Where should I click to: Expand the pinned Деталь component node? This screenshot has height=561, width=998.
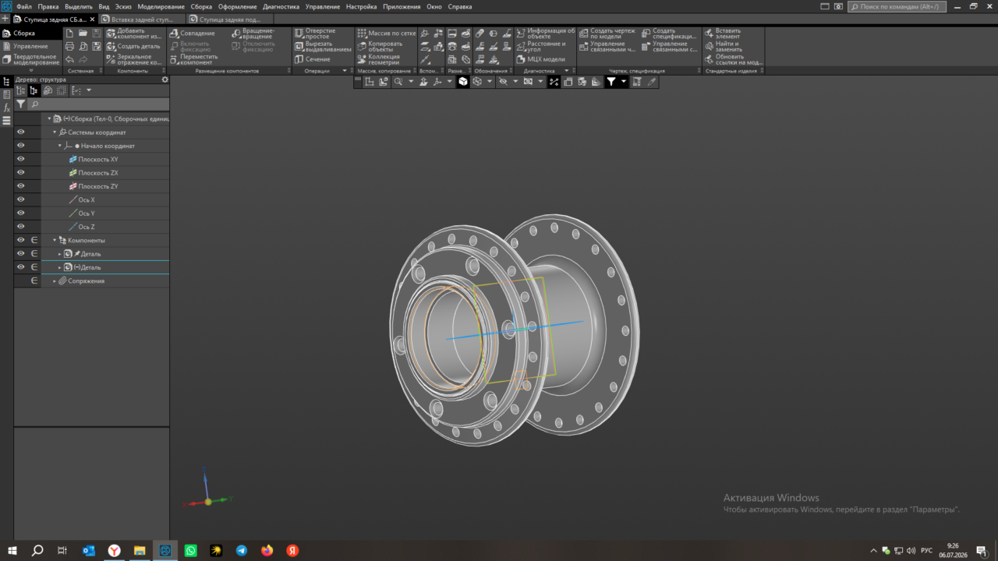tap(59, 254)
